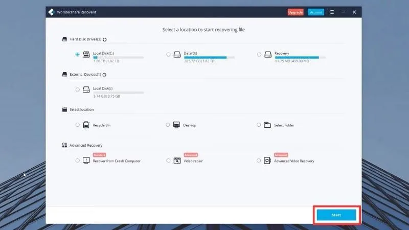Click the Recovery partition drive icon
Image resolution: width=409 pixels, height=230 pixels.
(x=268, y=54)
